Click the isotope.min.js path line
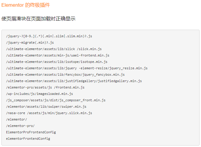Screen dimensions: 201x147 (57, 62)
